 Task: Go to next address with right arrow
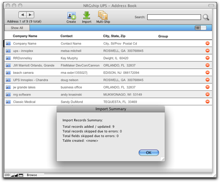tap(30, 15)
